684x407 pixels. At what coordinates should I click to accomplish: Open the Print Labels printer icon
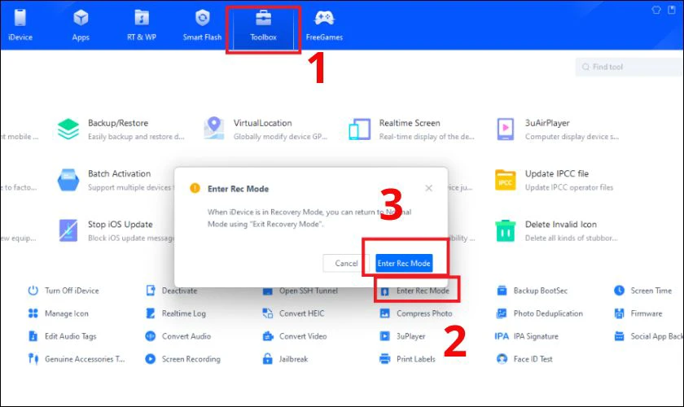[x=384, y=359]
